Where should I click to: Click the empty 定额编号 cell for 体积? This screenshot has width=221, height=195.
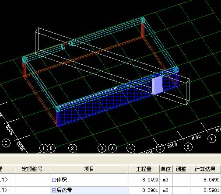pyautogui.click(x=32, y=180)
